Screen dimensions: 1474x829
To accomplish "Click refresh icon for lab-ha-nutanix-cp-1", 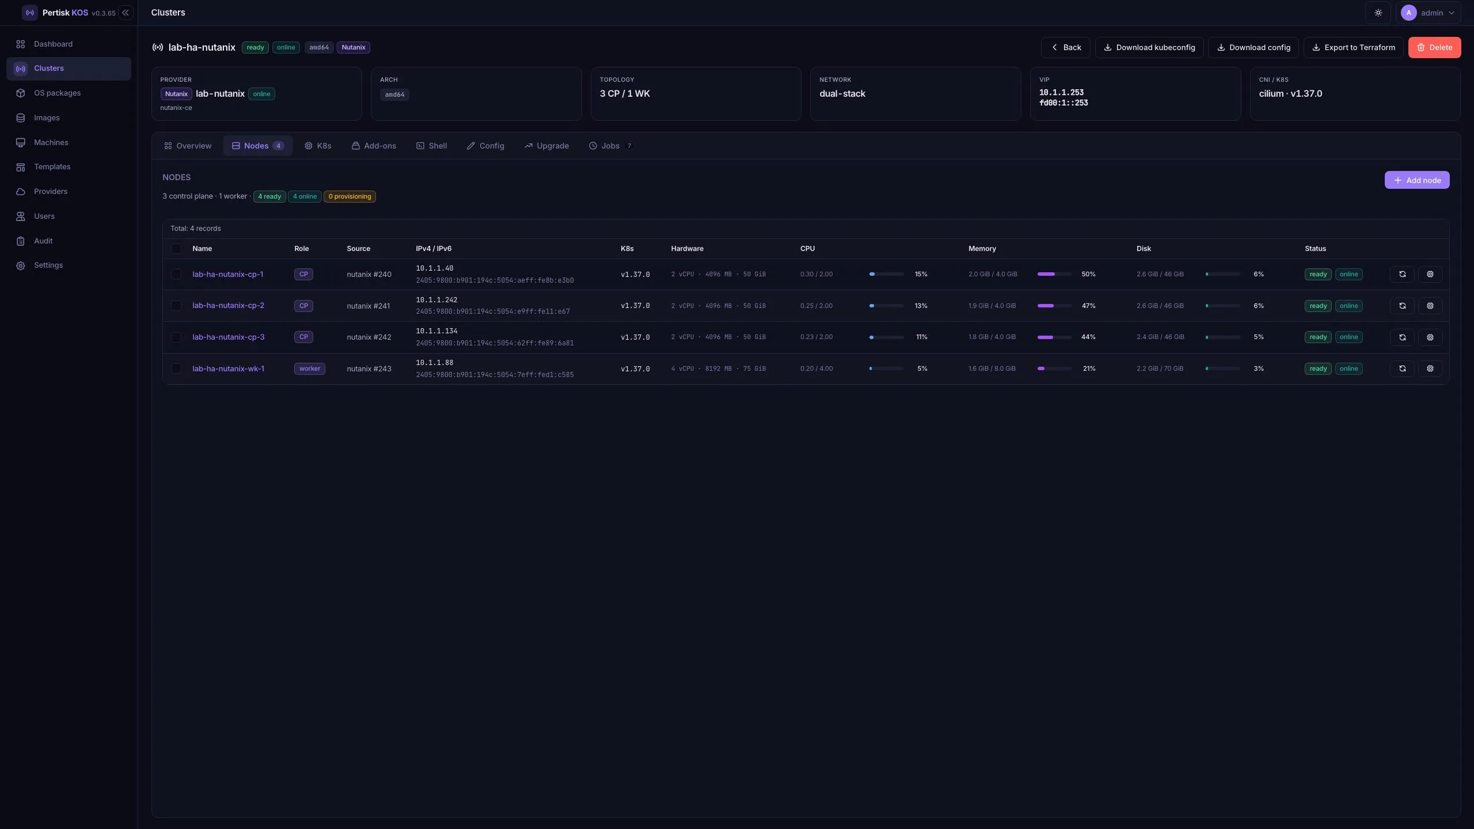I will [1402, 275].
